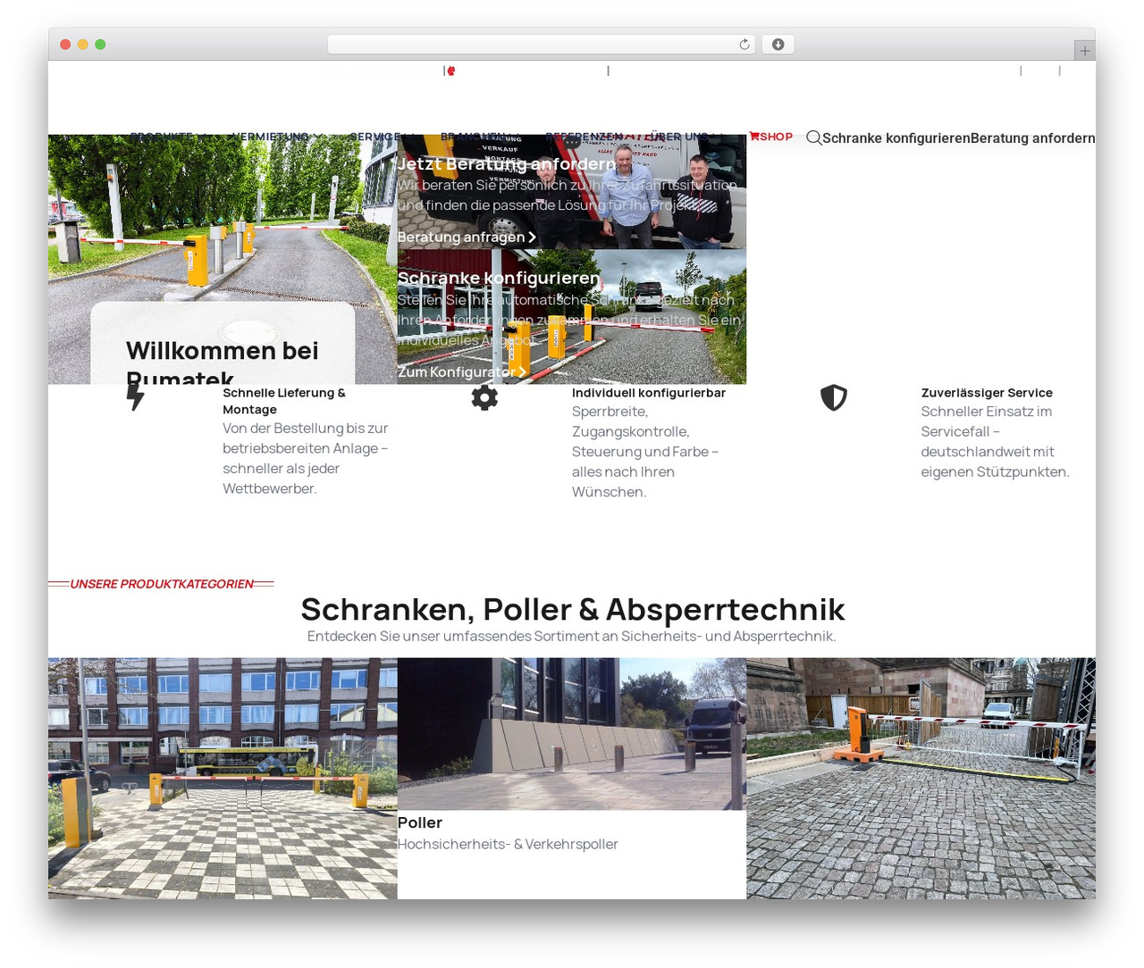1144x968 pixels.
Task: Click the red shopping cart icon
Action: (754, 137)
